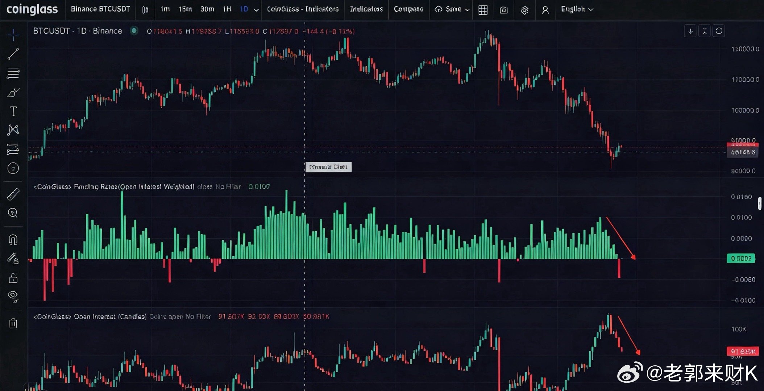Select the 1H timeframe
The image size is (764, 391).
click(x=227, y=9)
